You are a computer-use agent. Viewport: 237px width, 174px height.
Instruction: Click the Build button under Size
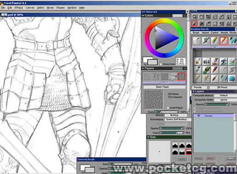(182, 159)
